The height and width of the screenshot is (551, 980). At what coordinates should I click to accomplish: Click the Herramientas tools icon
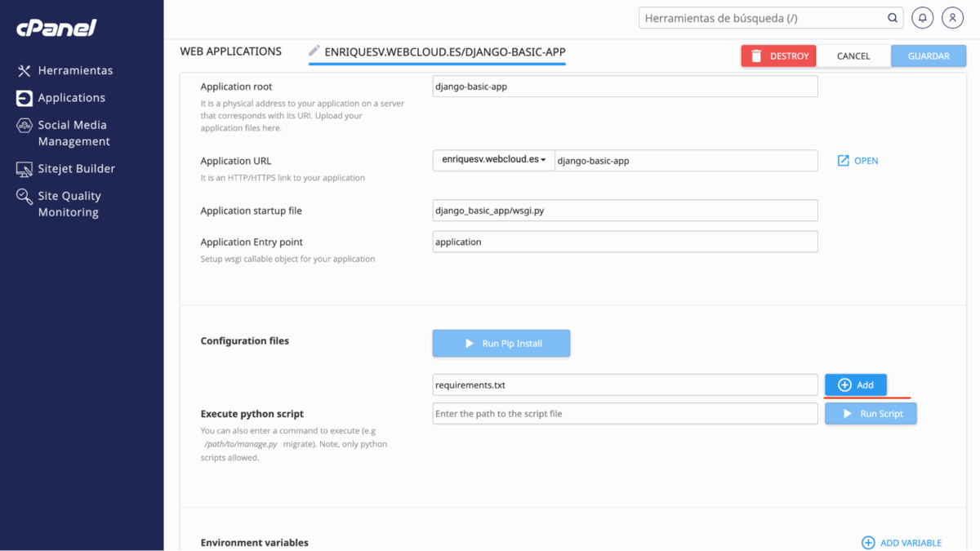(x=24, y=71)
